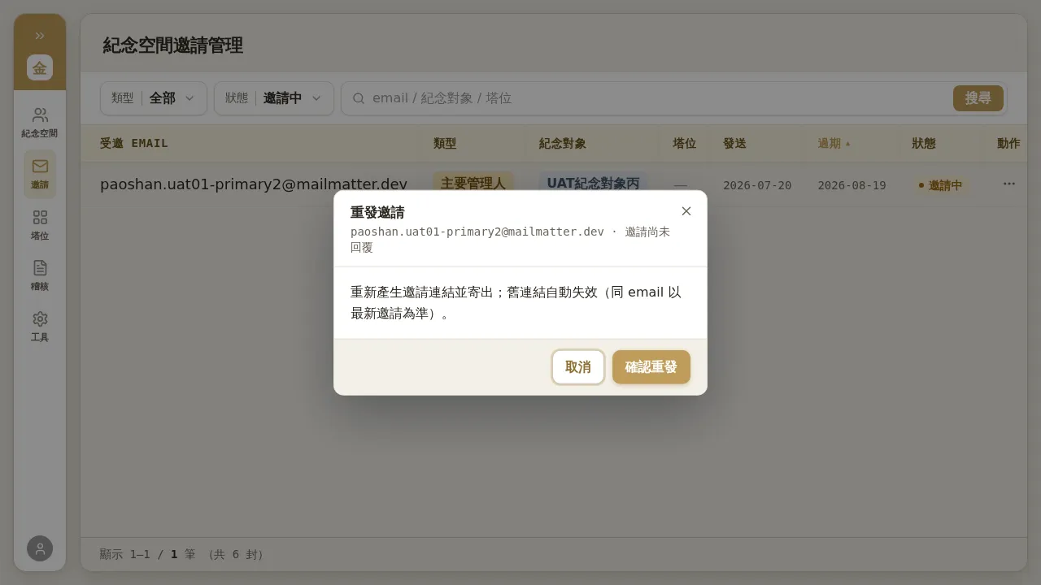
Task: Sort by 逾期 column header
Action: 834,143
